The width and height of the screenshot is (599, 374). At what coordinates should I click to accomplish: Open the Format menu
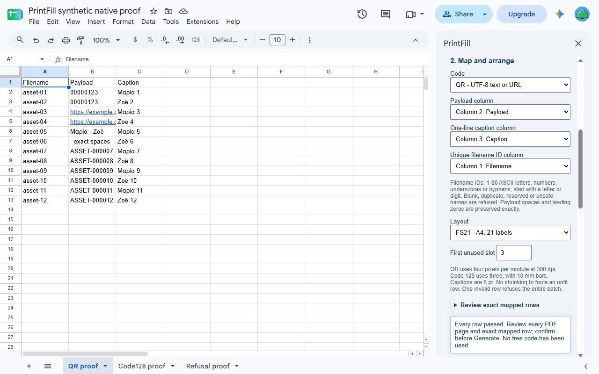click(123, 22)
